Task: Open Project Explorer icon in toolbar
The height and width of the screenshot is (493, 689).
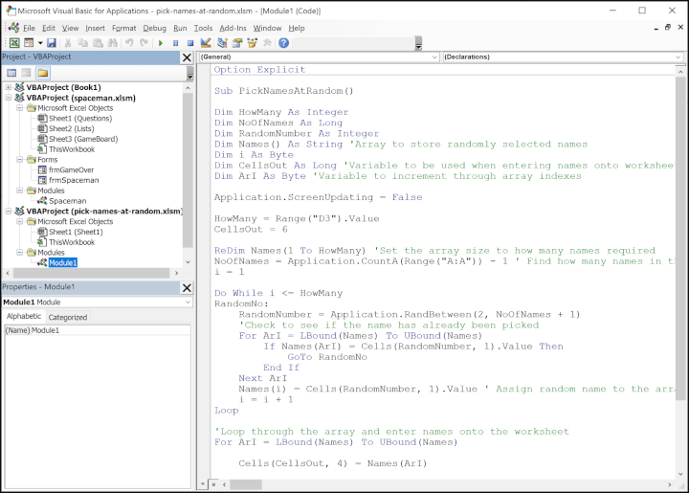Action: pos(224,43)
